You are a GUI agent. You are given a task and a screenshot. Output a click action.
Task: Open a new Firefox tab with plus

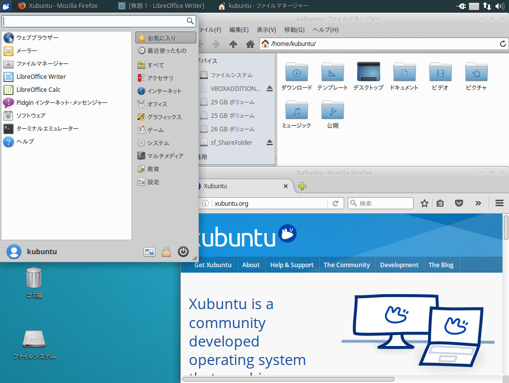pos(302,186)
